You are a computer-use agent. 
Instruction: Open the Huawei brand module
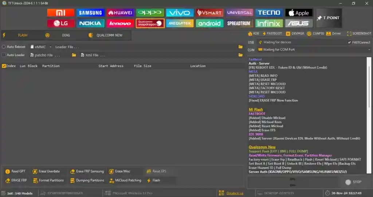[120, 13]
